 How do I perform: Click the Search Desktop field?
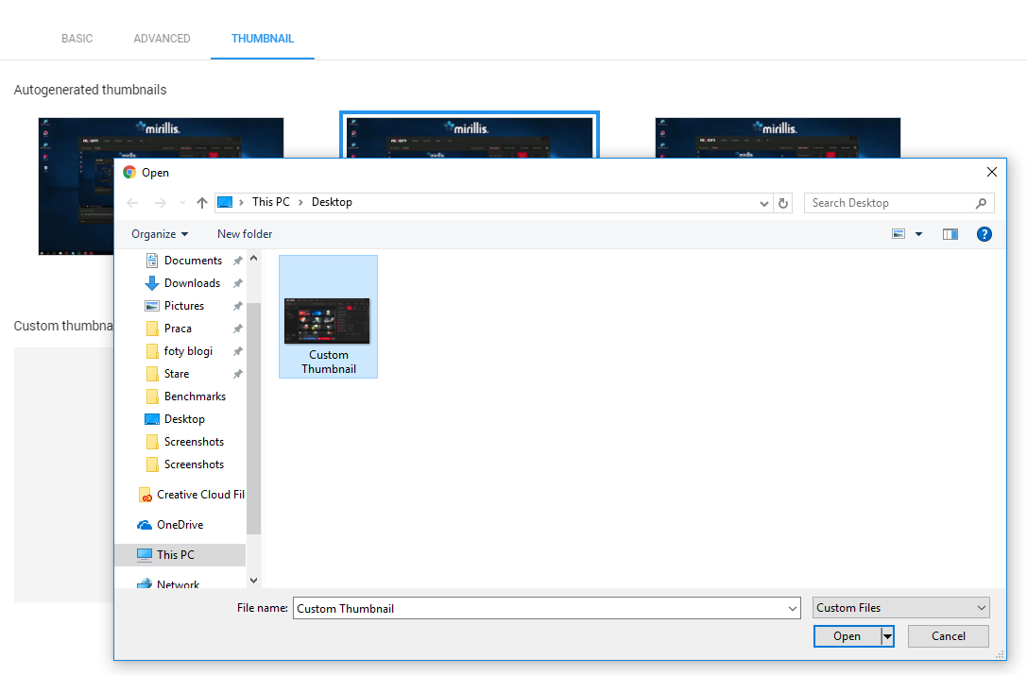coord(891,203)
